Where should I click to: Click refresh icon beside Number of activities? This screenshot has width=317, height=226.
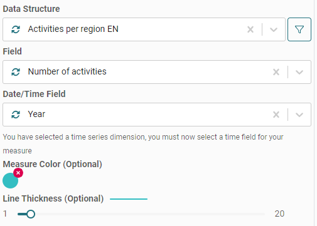[x=16, y=72]
